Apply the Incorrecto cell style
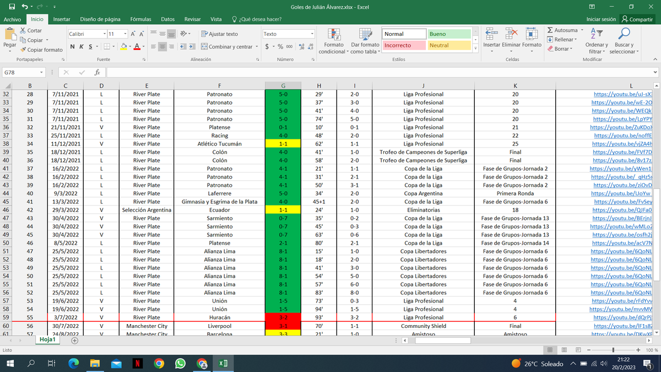661x372 pixels. 404,46
